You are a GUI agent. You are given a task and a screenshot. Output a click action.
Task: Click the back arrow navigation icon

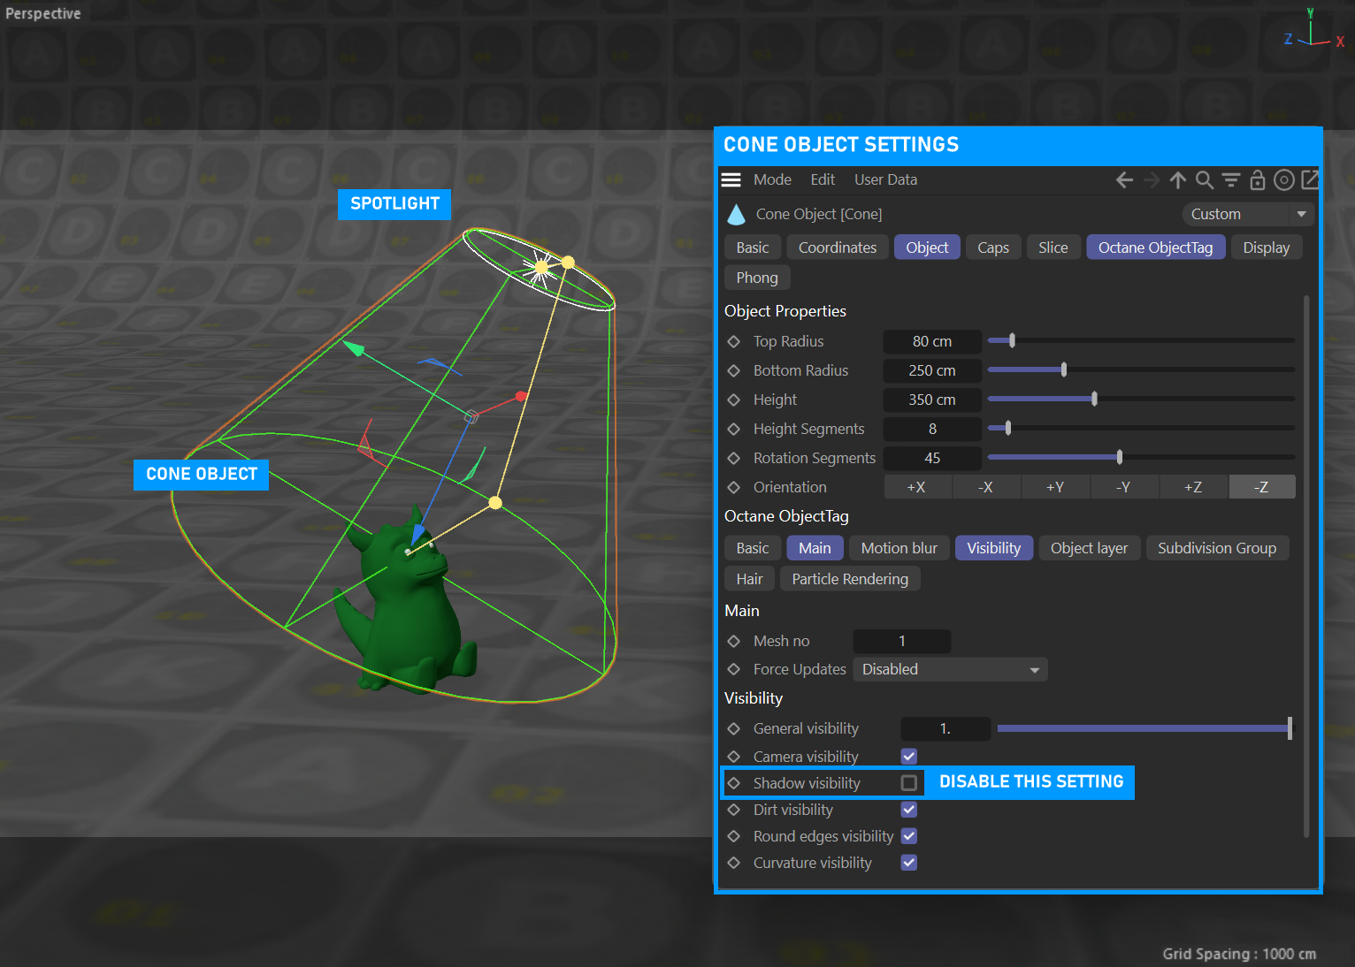point(1124,180)
